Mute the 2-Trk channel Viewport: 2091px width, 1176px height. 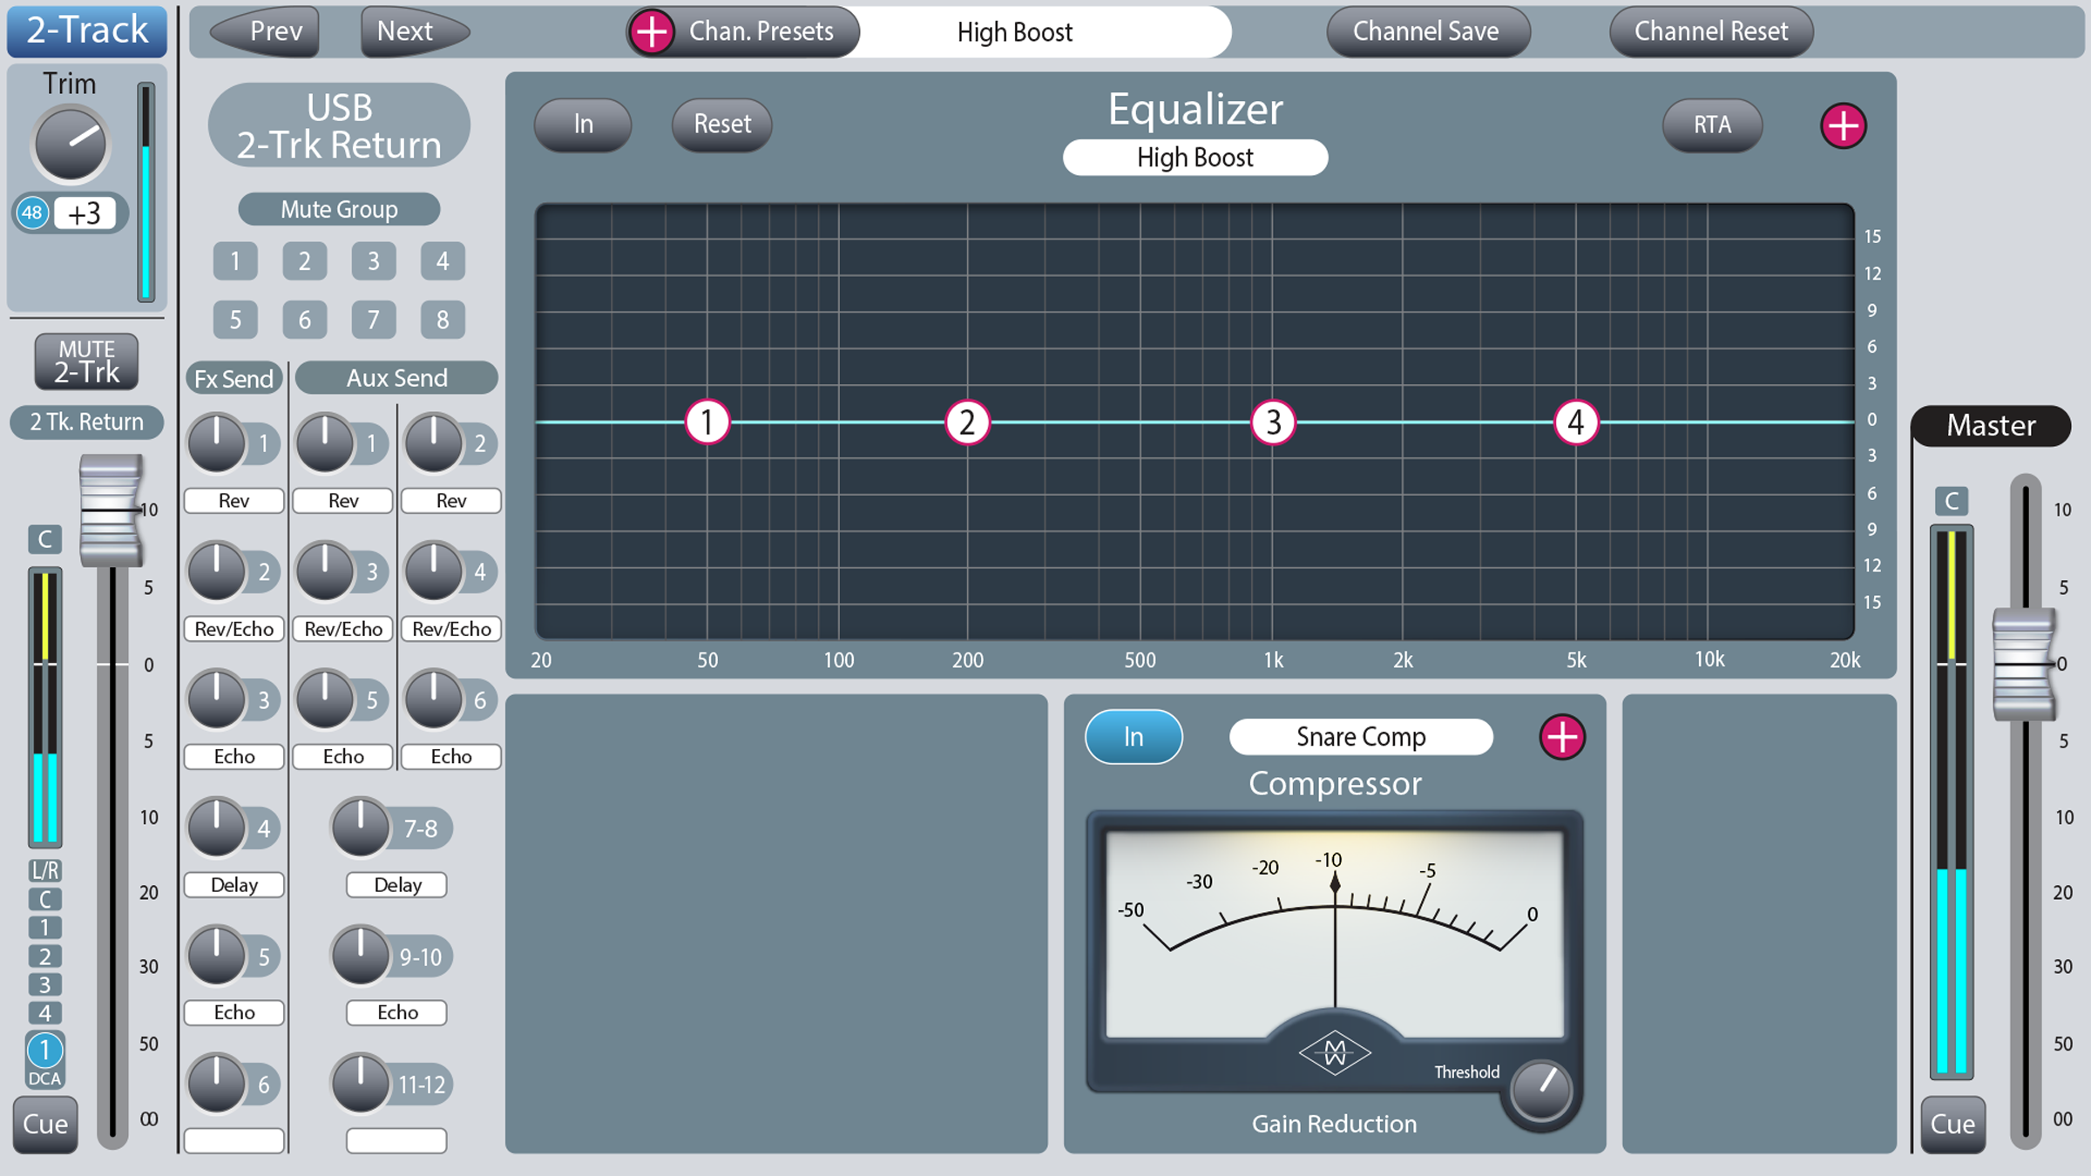[x=86, y=362]
